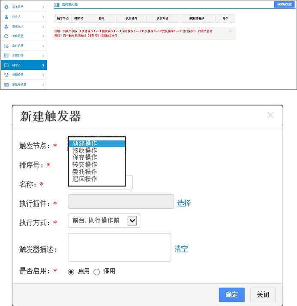The height and width of the screenshot is (306, 297).
Task: Click the gear icon for 基本设置
Action: tap(6, 7)
